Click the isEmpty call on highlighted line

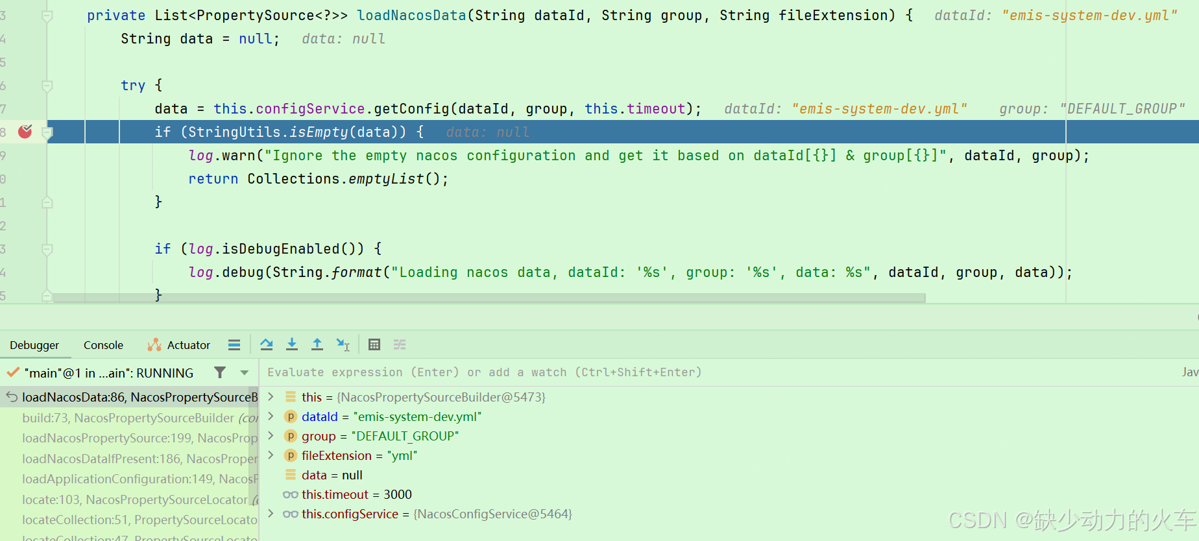[x=319, y=132]
